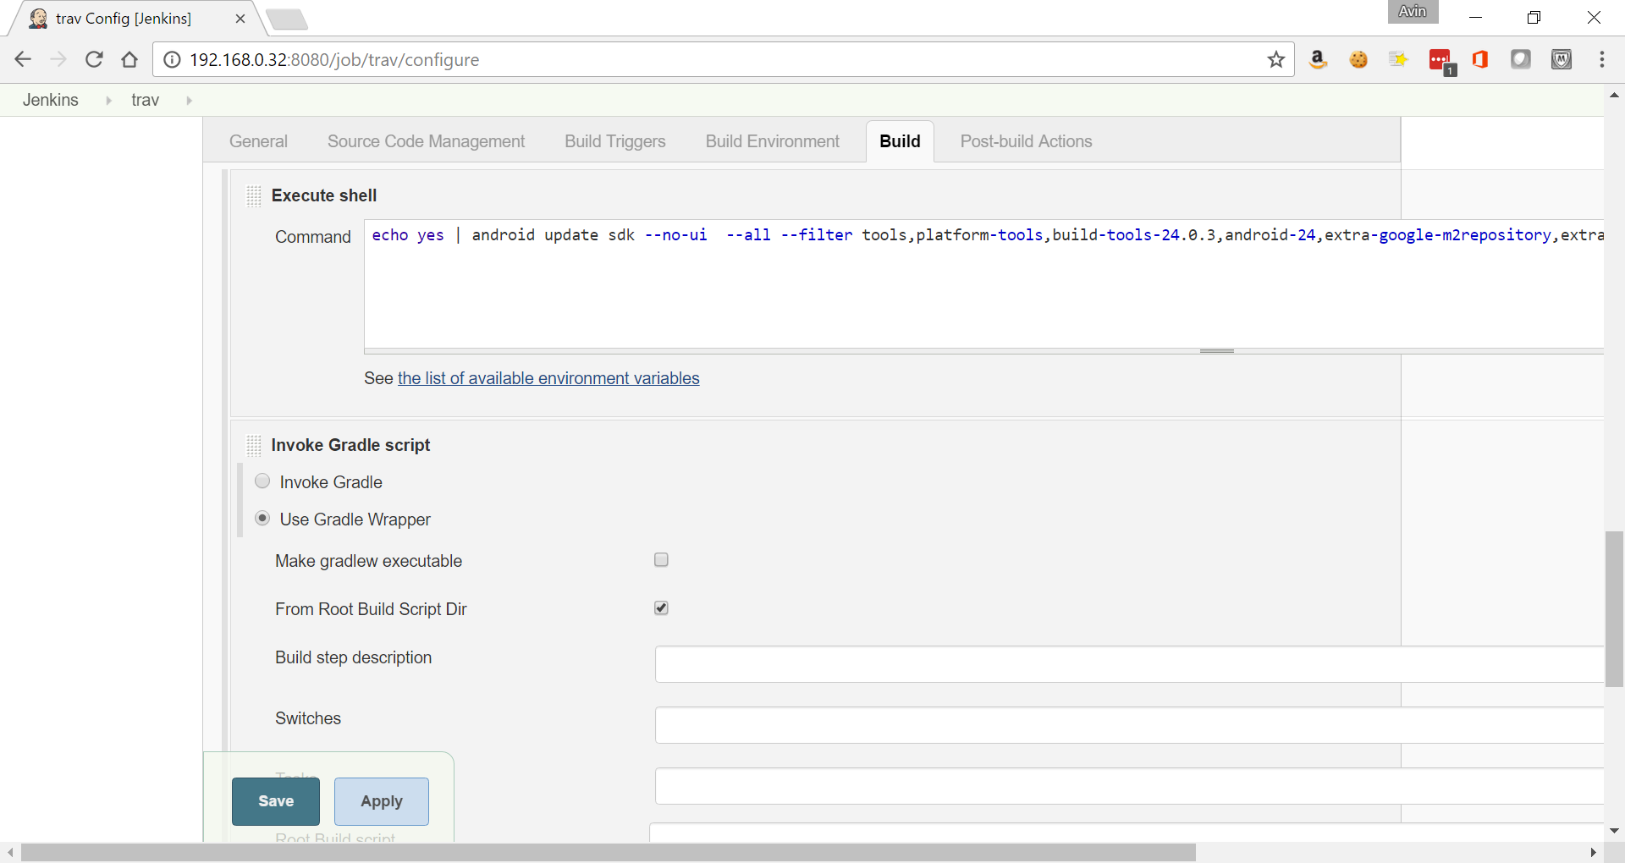Open the Jenkins breadcrumb link
The width and height of the screenshot is (1625, 863).
tap(51, 100)
